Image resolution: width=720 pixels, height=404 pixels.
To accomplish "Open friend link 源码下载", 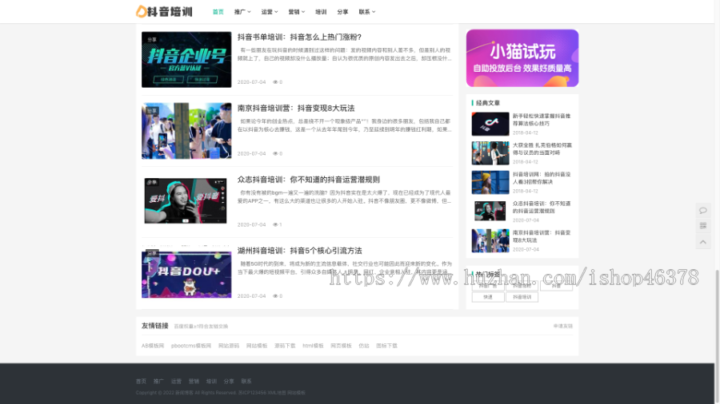I will [285, 346].
